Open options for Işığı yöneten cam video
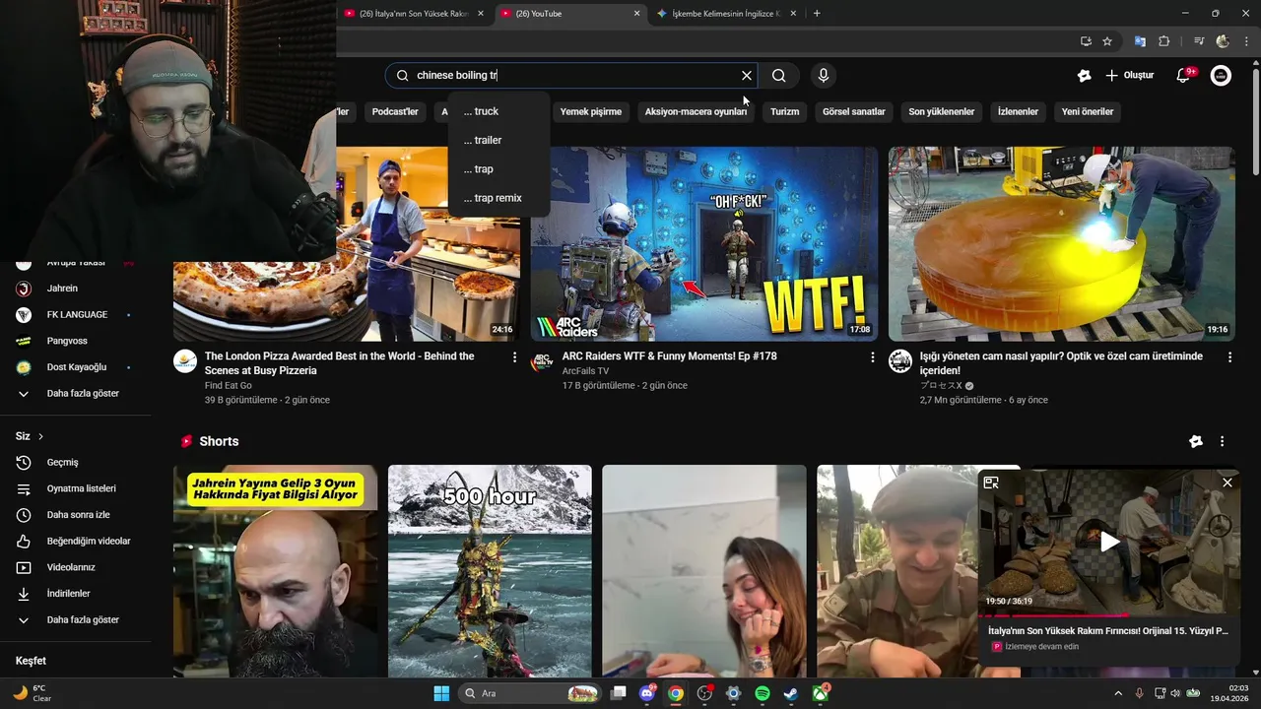Screen dimensions: 1261x709 click(x=1228, y=357)
